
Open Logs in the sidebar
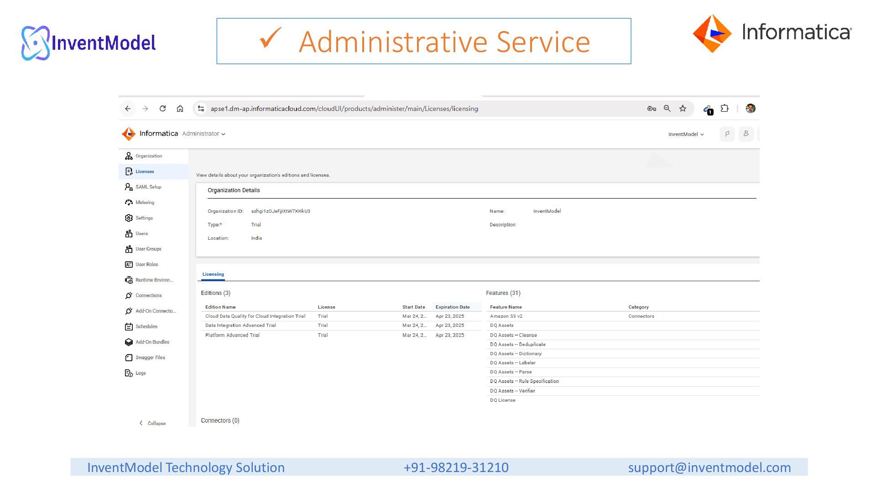click(153, 373)
